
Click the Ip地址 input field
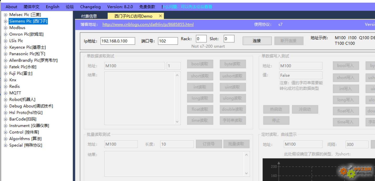tap(118, 41)
